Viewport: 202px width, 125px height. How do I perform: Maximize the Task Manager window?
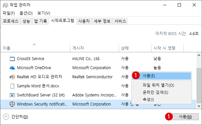(179, 5)
